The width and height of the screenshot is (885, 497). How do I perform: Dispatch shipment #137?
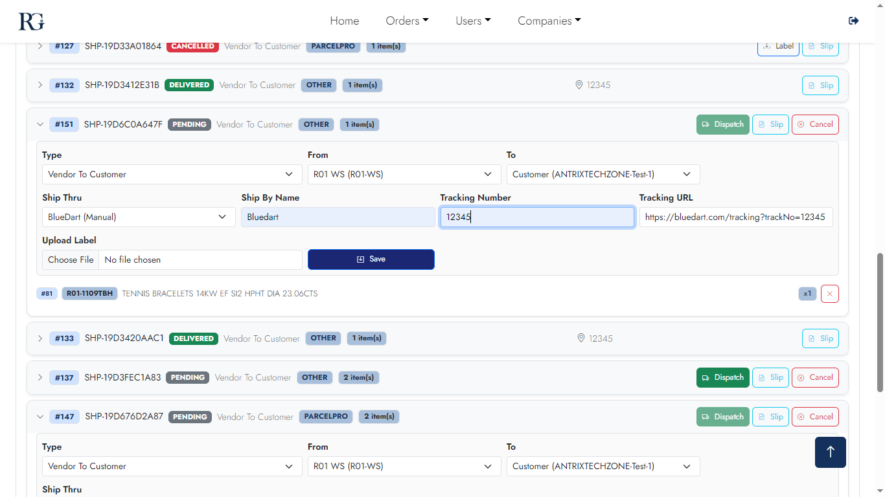[722, 377]
